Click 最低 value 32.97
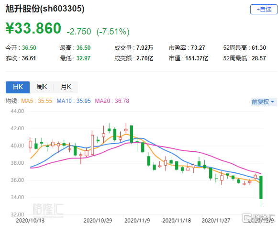The height and width of the screenshot is (226, 278). click(83, 58)
